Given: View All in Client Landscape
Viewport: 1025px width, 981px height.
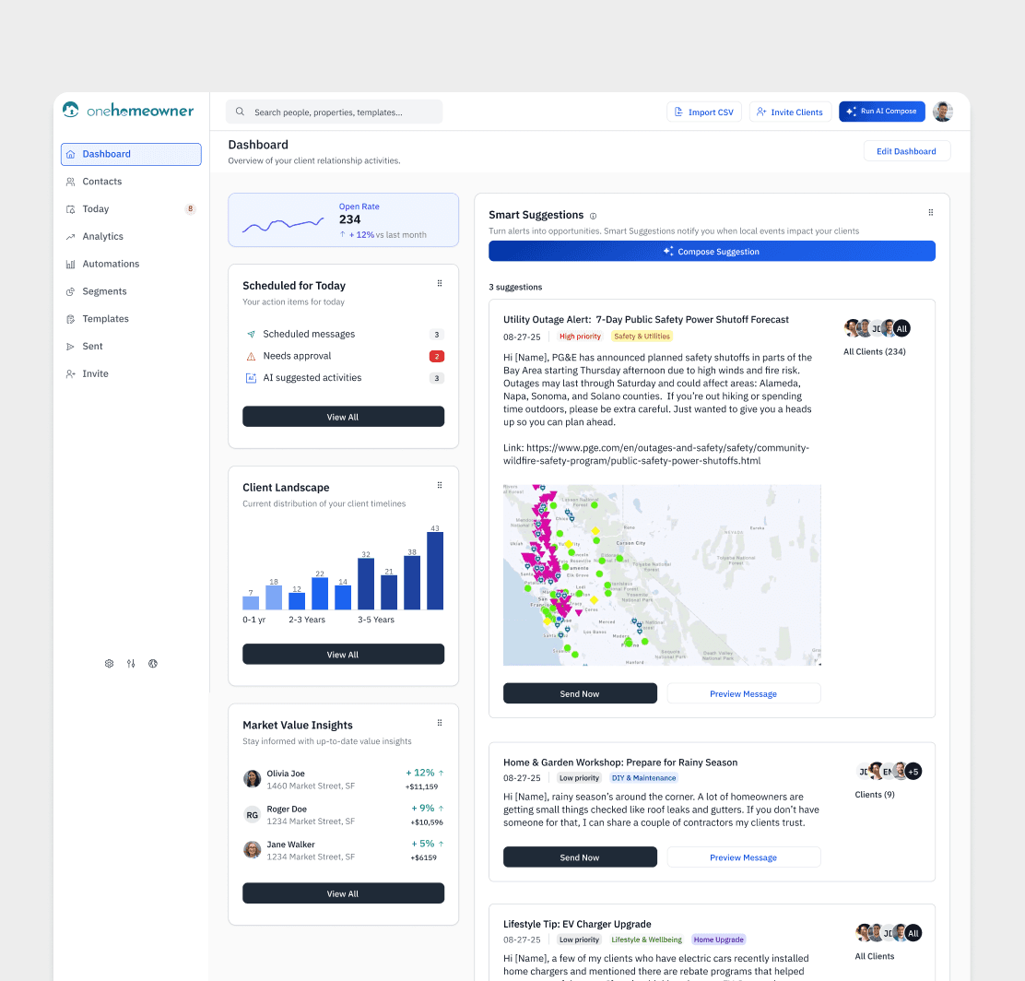Looking at the screenshot, I should [343, 654].
